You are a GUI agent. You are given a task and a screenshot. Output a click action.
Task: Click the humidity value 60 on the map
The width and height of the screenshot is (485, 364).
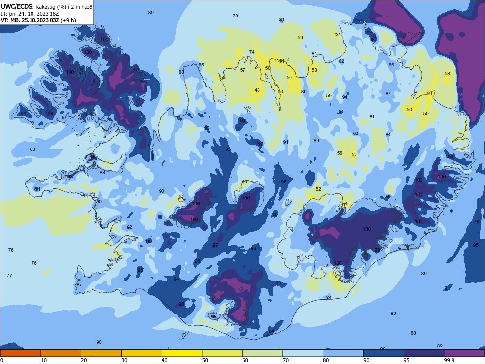click(x=244, y=182)
